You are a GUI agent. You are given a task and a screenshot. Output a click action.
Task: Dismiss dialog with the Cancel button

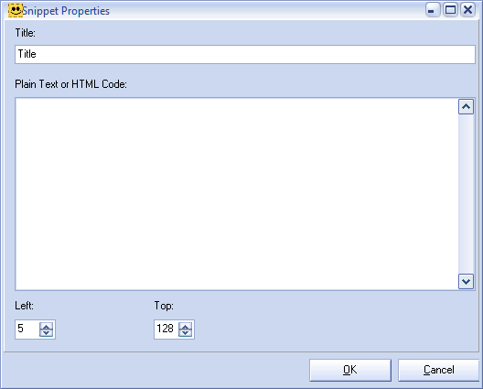point(439,370)
